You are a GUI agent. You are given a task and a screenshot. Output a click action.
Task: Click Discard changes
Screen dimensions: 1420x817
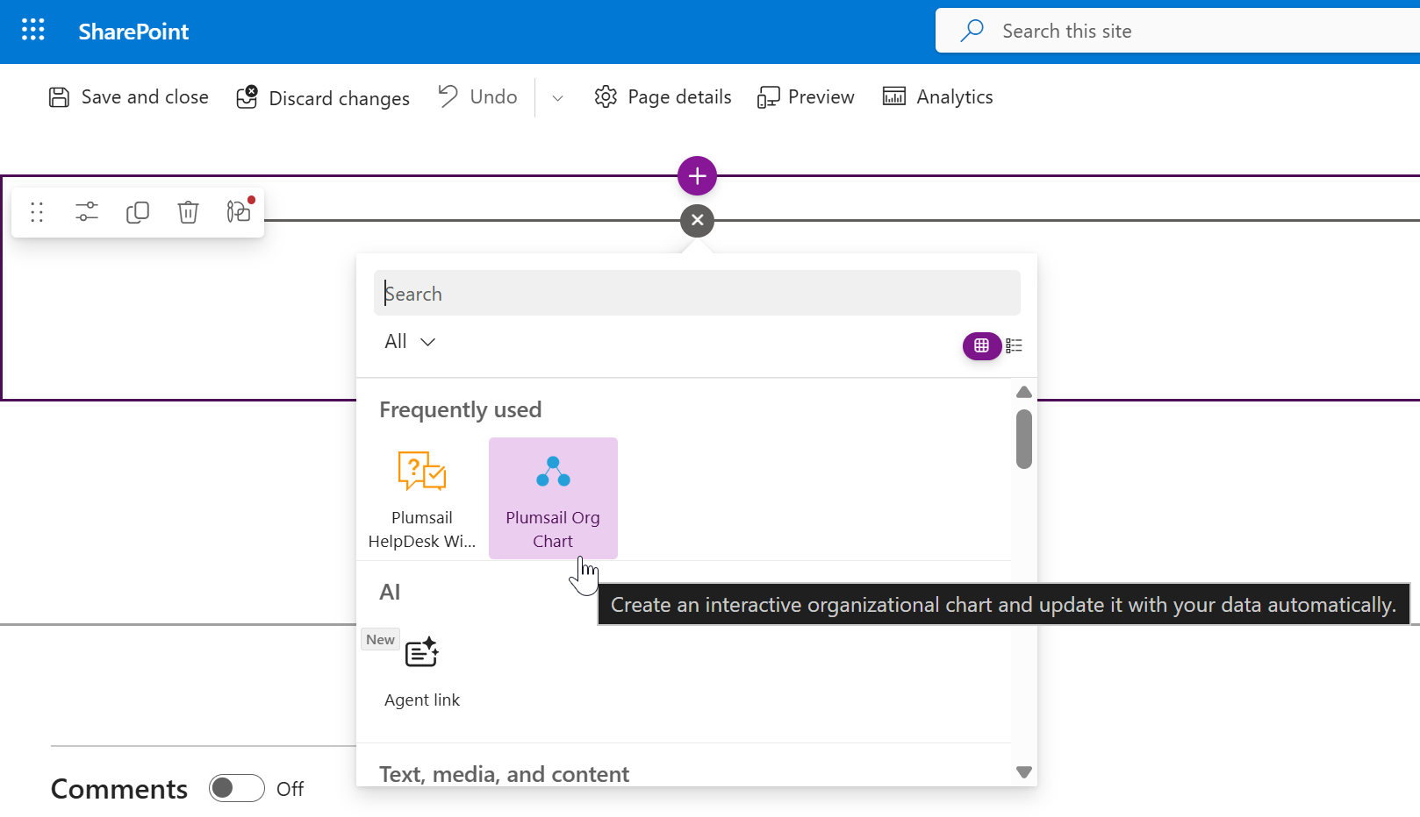[323, 98]
